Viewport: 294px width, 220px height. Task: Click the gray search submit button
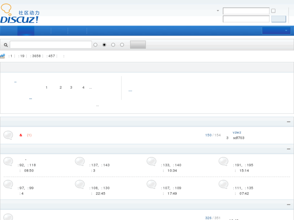click(138, 44)
